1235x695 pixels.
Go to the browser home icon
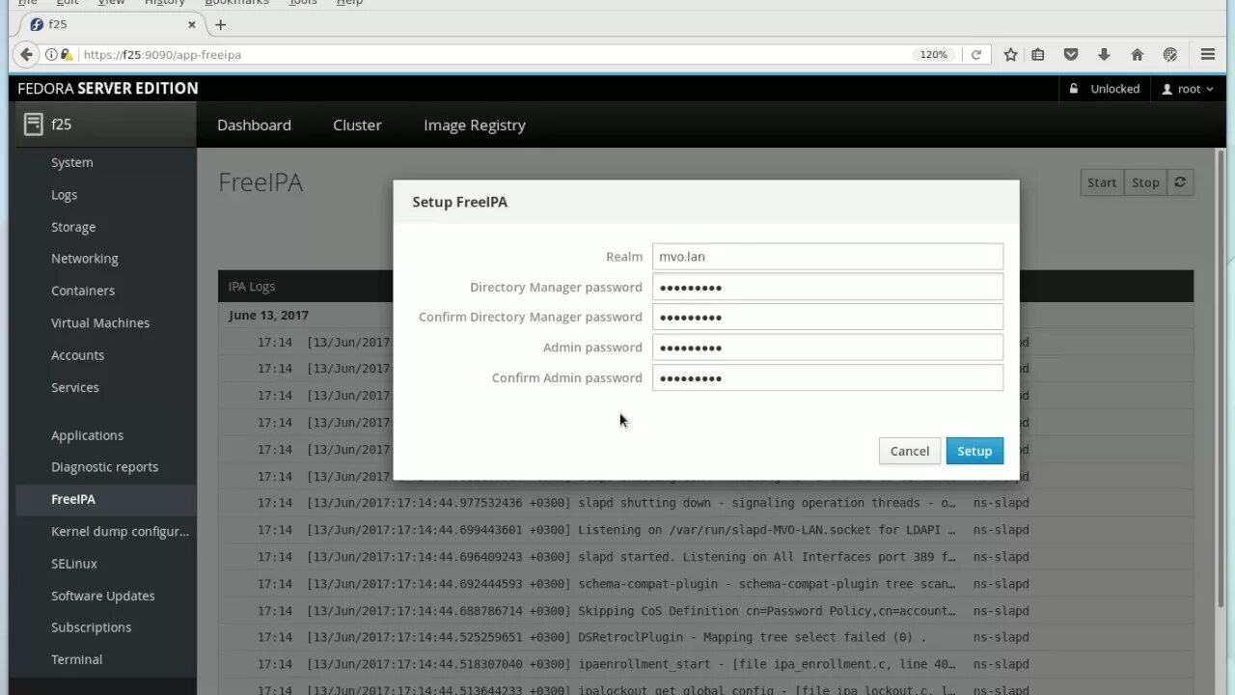tap(1137, 55)
